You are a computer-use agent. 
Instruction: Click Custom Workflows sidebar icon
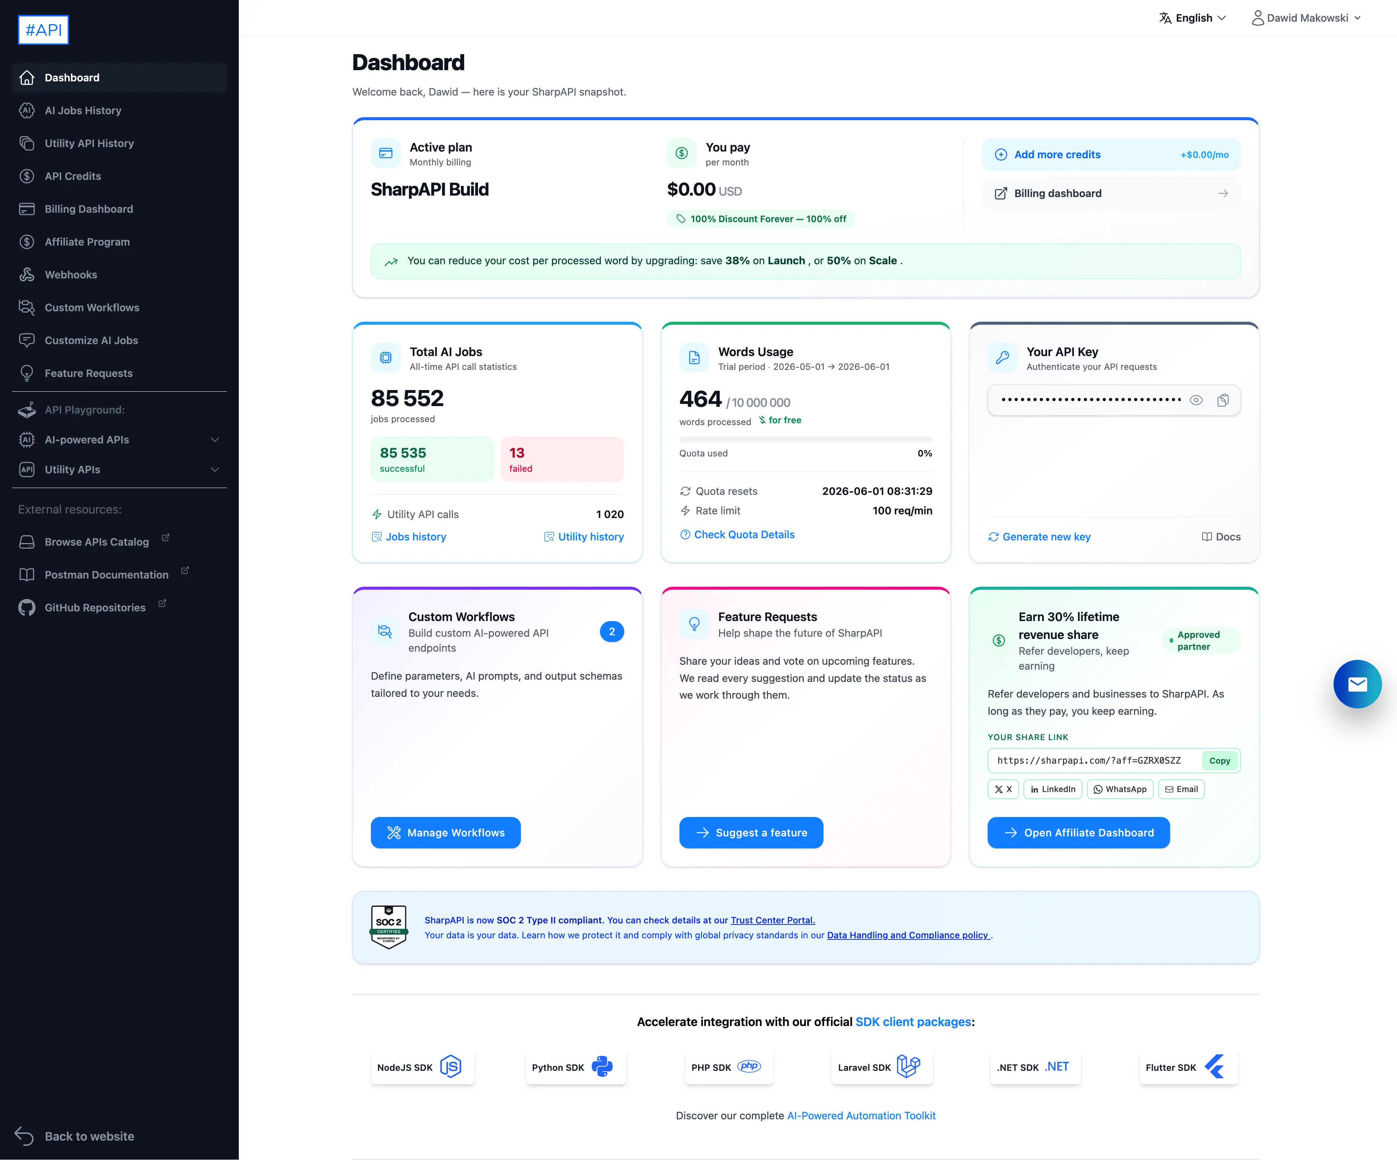(26, 308)
